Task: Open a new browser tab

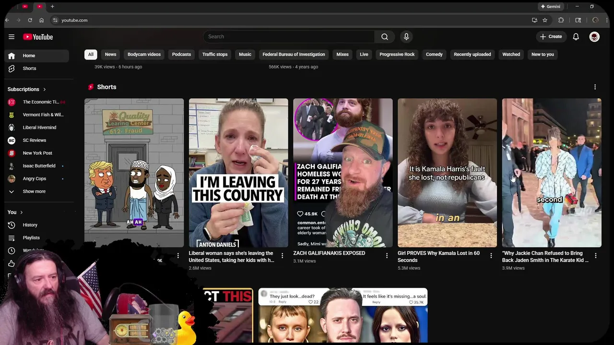Action: coord(52,7)
